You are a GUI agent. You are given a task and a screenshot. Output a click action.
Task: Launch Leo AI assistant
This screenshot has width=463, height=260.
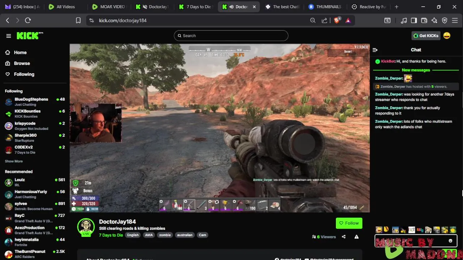434,21
